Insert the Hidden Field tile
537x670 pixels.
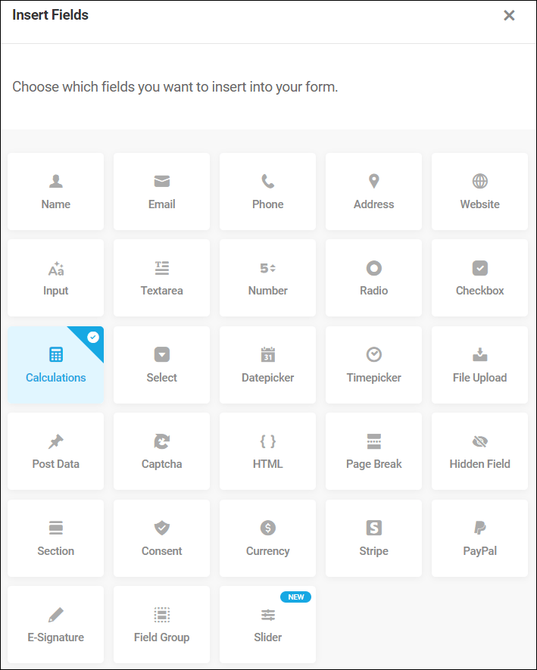pyautogui.click(x=479, y=451)
